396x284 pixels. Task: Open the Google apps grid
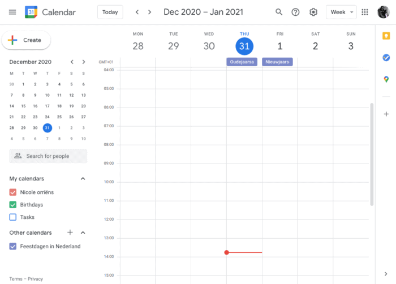[x=365, y=12]
